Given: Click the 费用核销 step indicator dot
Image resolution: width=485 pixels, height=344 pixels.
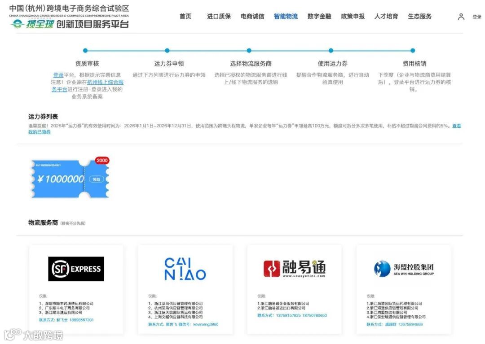Looking at the screenshot, I should pyautogui.click(x=412, y=51).
